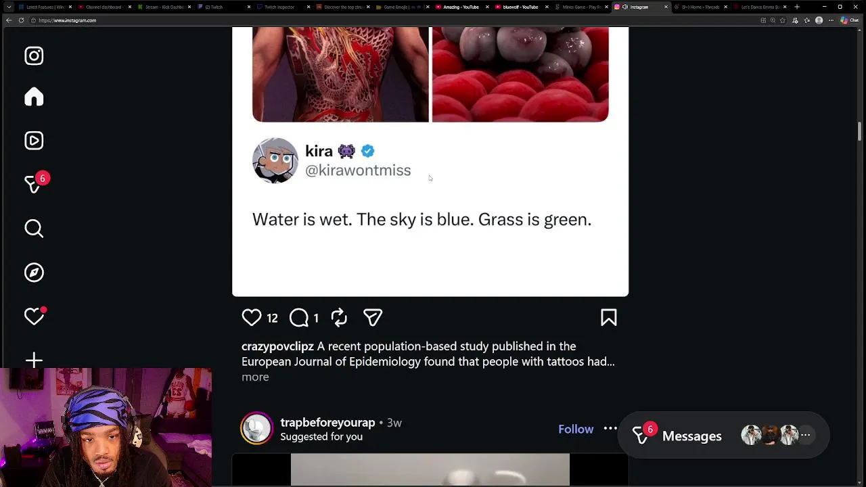Switch to the Amazing - YouTube tab
The width and height of the screenshot is (866, 487).
461,7
